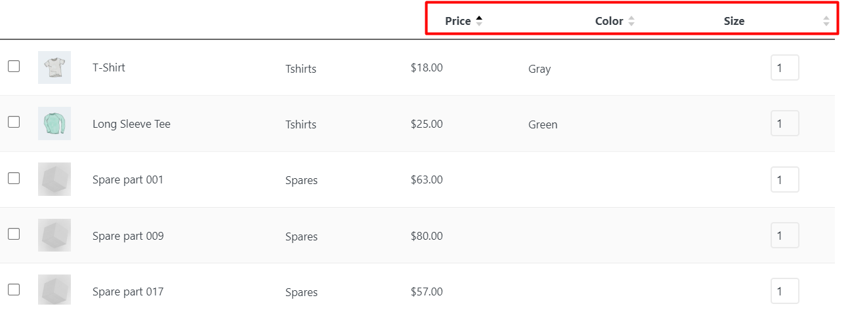850x321 pixels.
Task: Open the Long Sleeve Tee product link
Action: (131, 124)
